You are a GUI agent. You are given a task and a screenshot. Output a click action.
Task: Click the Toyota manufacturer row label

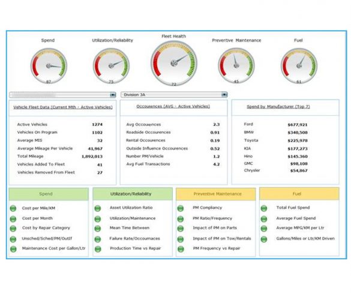coord(251,140)
